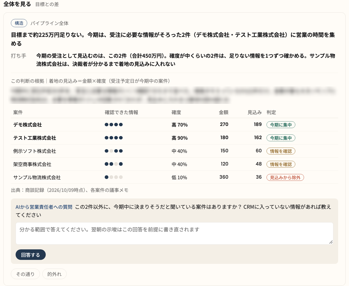The width and height of the screenshot is (349, 286).
Task: Click the AIから営業責任者への質問 label
Action: (x=44, y=207)
